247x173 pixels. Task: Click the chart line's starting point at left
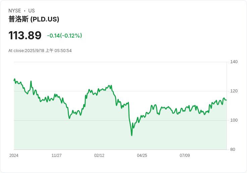pyautogui.click(x=14, y=80)
